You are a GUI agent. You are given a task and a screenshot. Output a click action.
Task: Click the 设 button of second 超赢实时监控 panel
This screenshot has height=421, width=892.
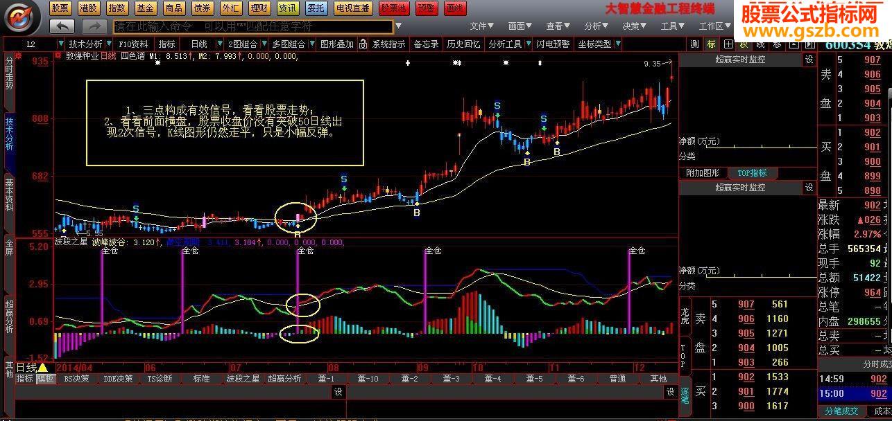(809, 188)
